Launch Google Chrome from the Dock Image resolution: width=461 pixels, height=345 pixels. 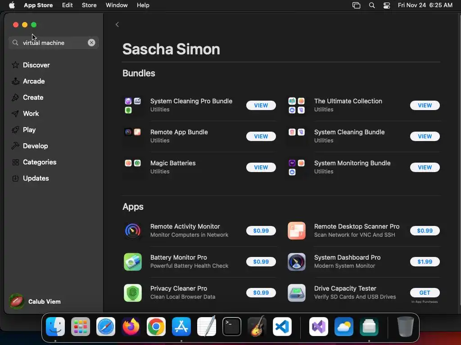click(156, 326)
